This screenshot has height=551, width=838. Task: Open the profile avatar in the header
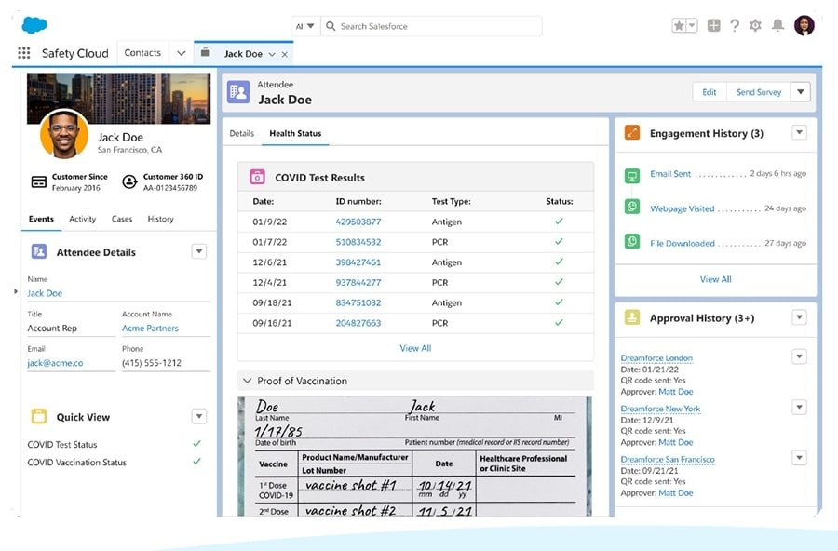coord(805,25)
